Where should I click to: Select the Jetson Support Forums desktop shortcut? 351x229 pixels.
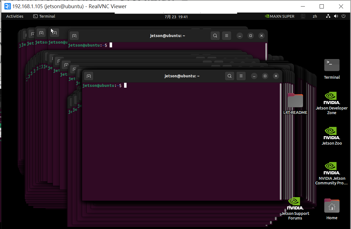point(295,209)
